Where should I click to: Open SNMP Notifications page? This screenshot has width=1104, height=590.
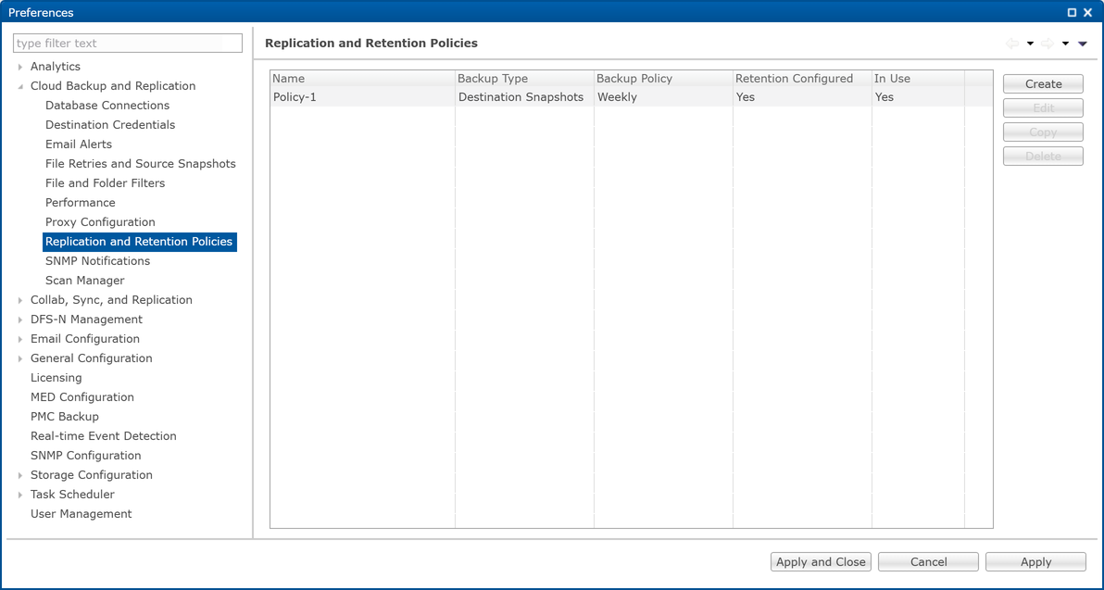click(97, 260)
